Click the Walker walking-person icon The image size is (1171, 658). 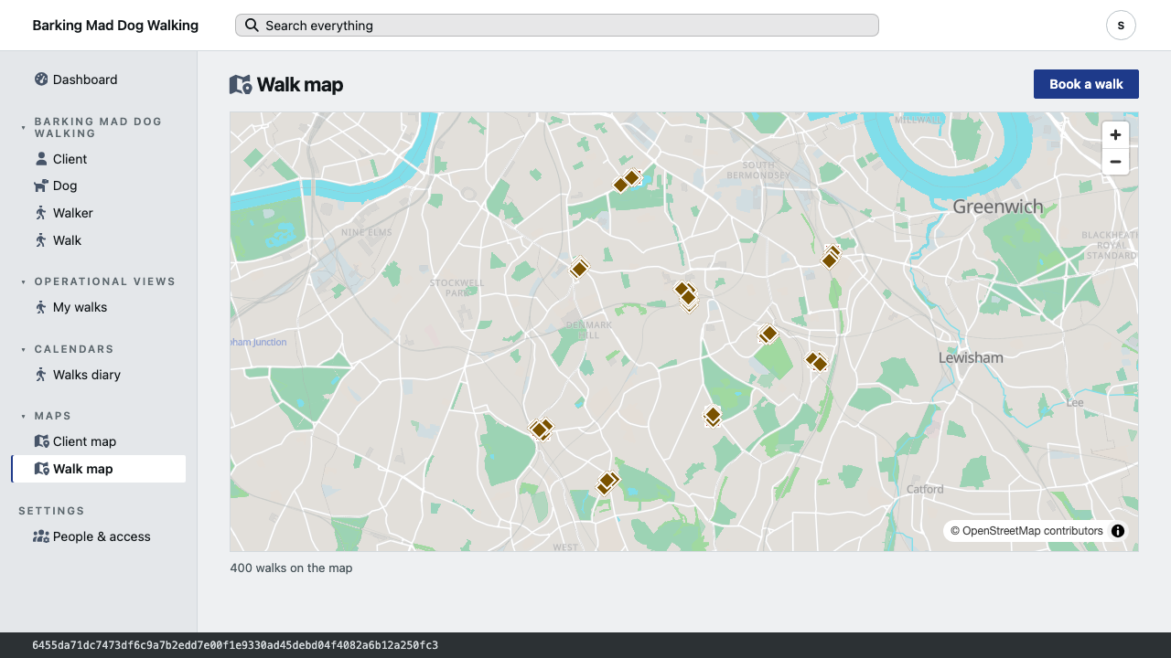pos(41,213)
